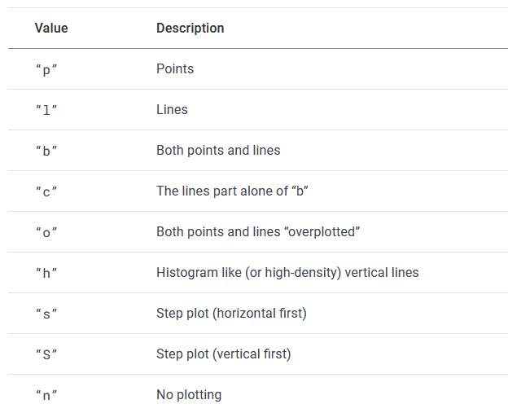Image resolution: width=508 pixels, height=413 pixels.
Task: Click the lines part alone description
Action: pos(232,191)
